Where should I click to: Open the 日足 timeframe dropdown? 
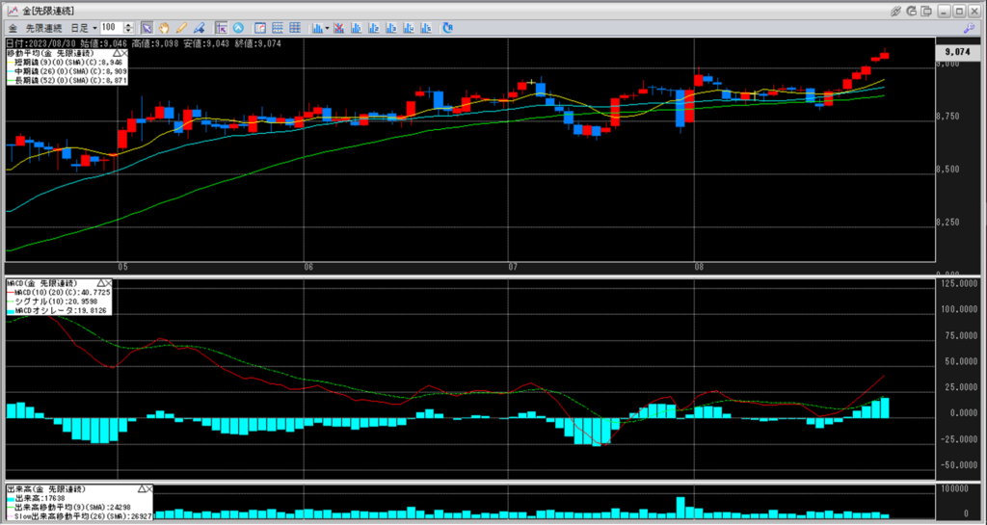93,27
